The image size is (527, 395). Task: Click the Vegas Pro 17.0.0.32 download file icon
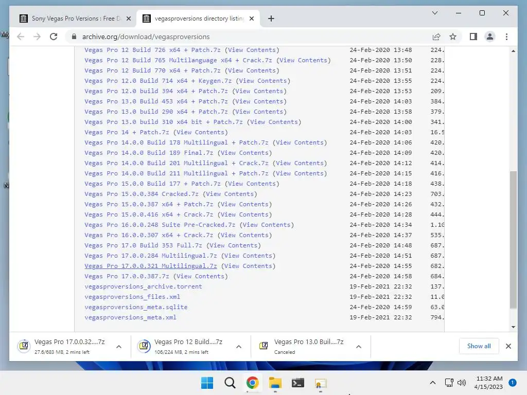[x=24, y=346]
